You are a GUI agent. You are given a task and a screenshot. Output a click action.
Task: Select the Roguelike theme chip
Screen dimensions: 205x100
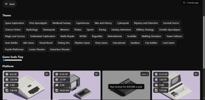click(97, 36)
